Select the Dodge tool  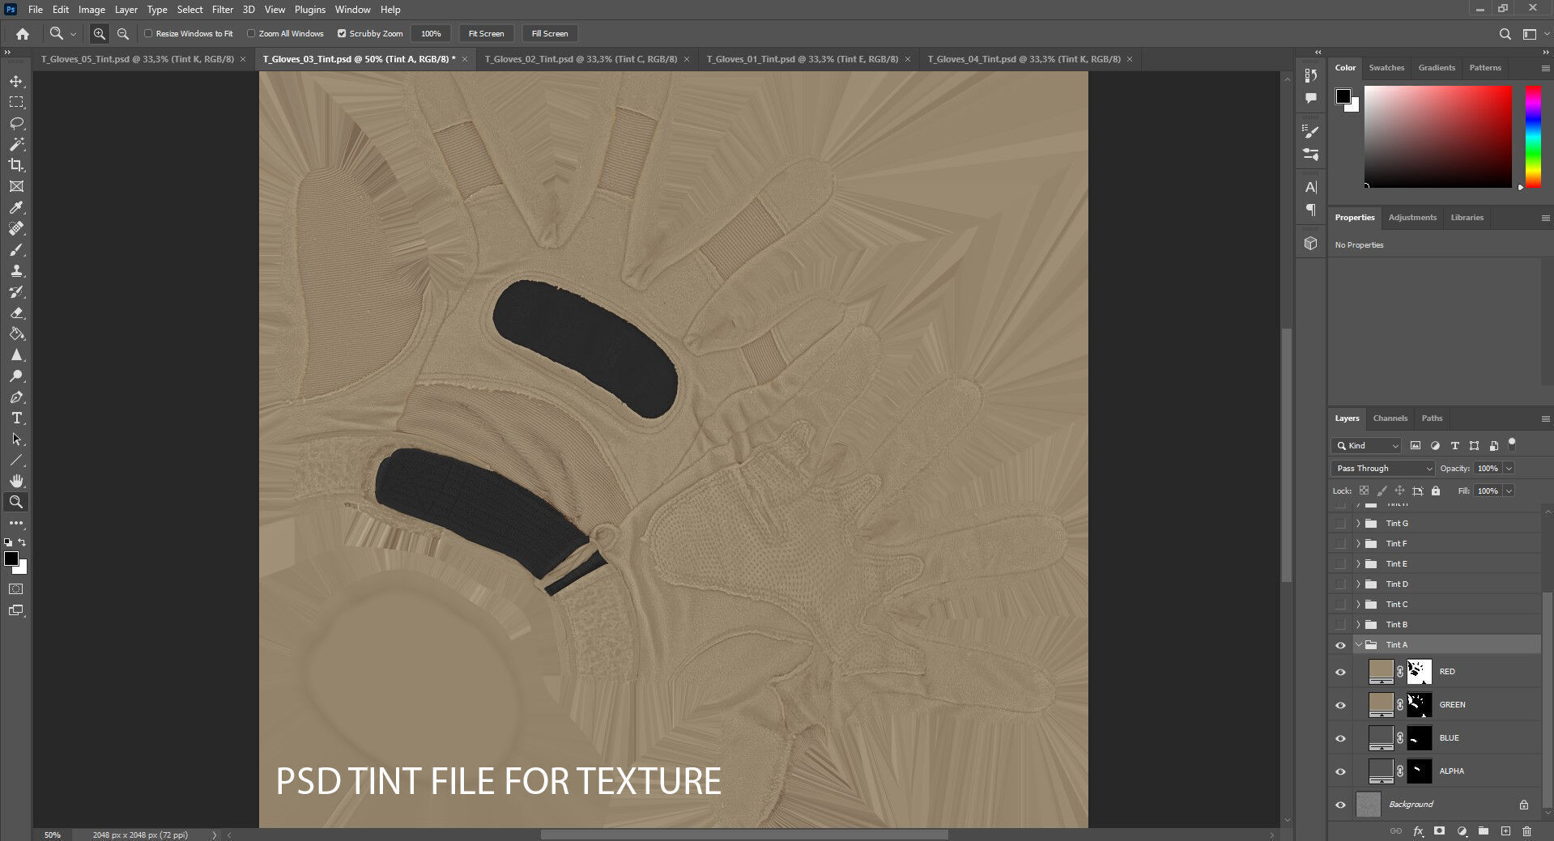click(16, 376)
